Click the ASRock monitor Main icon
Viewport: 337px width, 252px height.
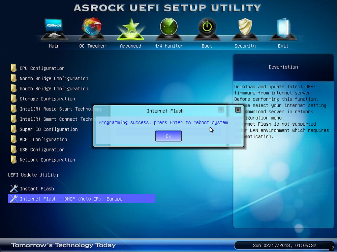54,29
